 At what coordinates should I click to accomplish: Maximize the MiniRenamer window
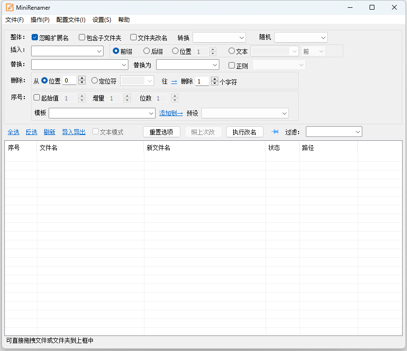[x=372, y=7]
